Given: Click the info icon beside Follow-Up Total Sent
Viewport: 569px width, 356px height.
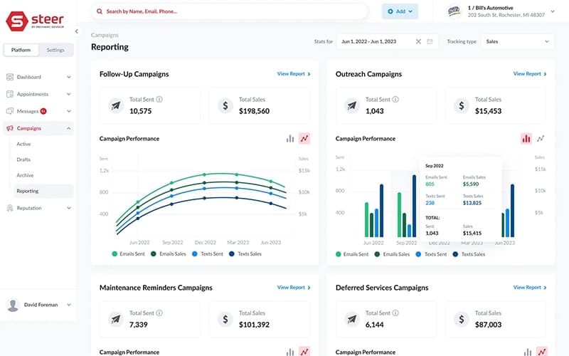Looking at the screenshot, I should pos(159,100).
